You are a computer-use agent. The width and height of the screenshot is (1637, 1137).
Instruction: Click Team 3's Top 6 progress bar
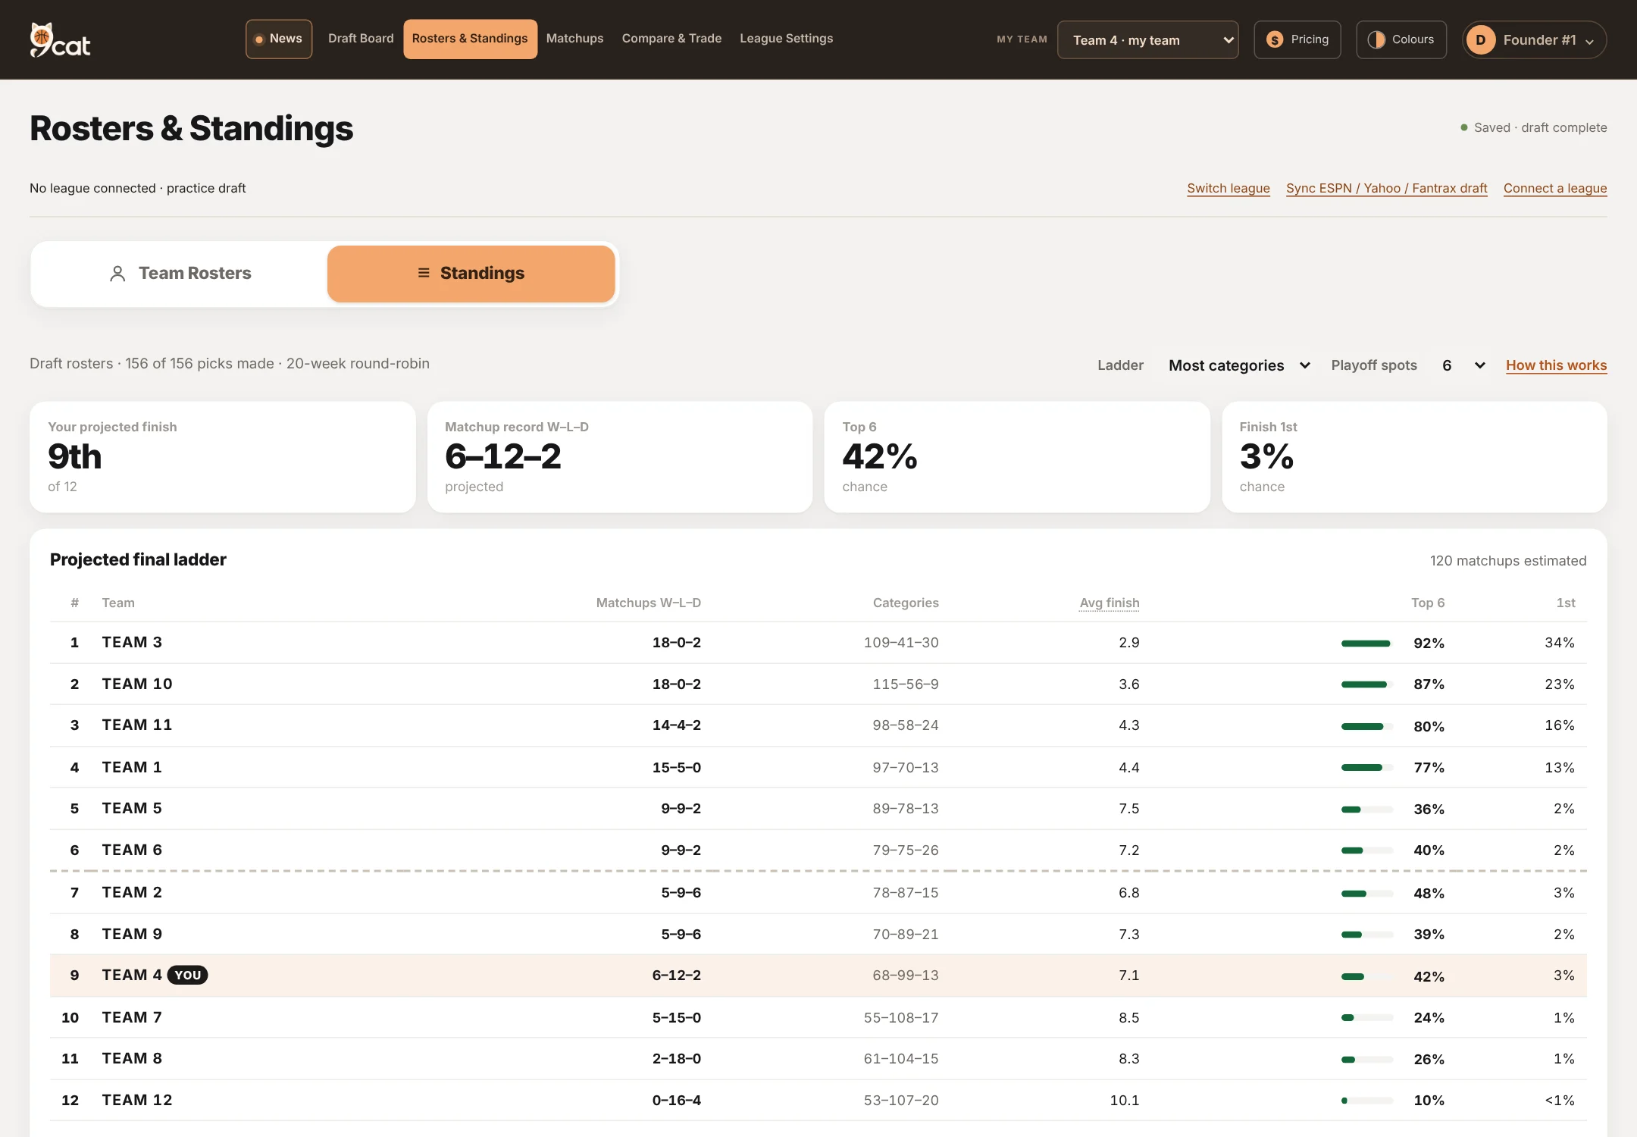(1367, 644)
